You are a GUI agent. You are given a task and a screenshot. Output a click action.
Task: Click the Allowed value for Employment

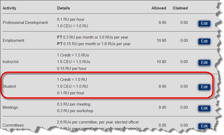pos(161,40)
